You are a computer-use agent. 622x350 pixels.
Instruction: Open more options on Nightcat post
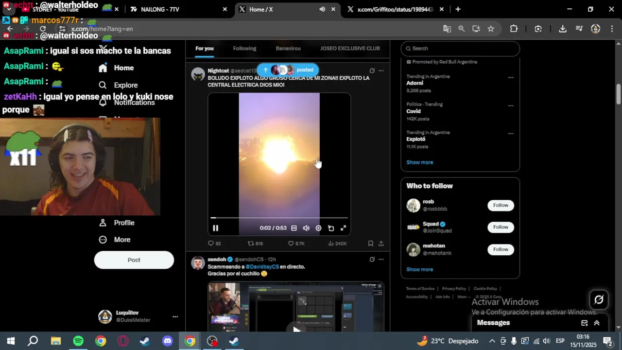coord(381,70)
